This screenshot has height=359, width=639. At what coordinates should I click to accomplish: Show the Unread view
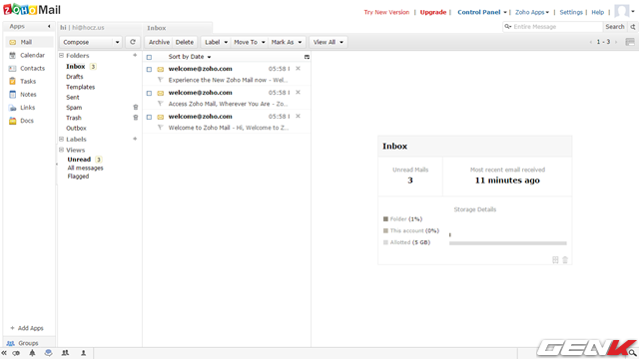click(79, 160)
